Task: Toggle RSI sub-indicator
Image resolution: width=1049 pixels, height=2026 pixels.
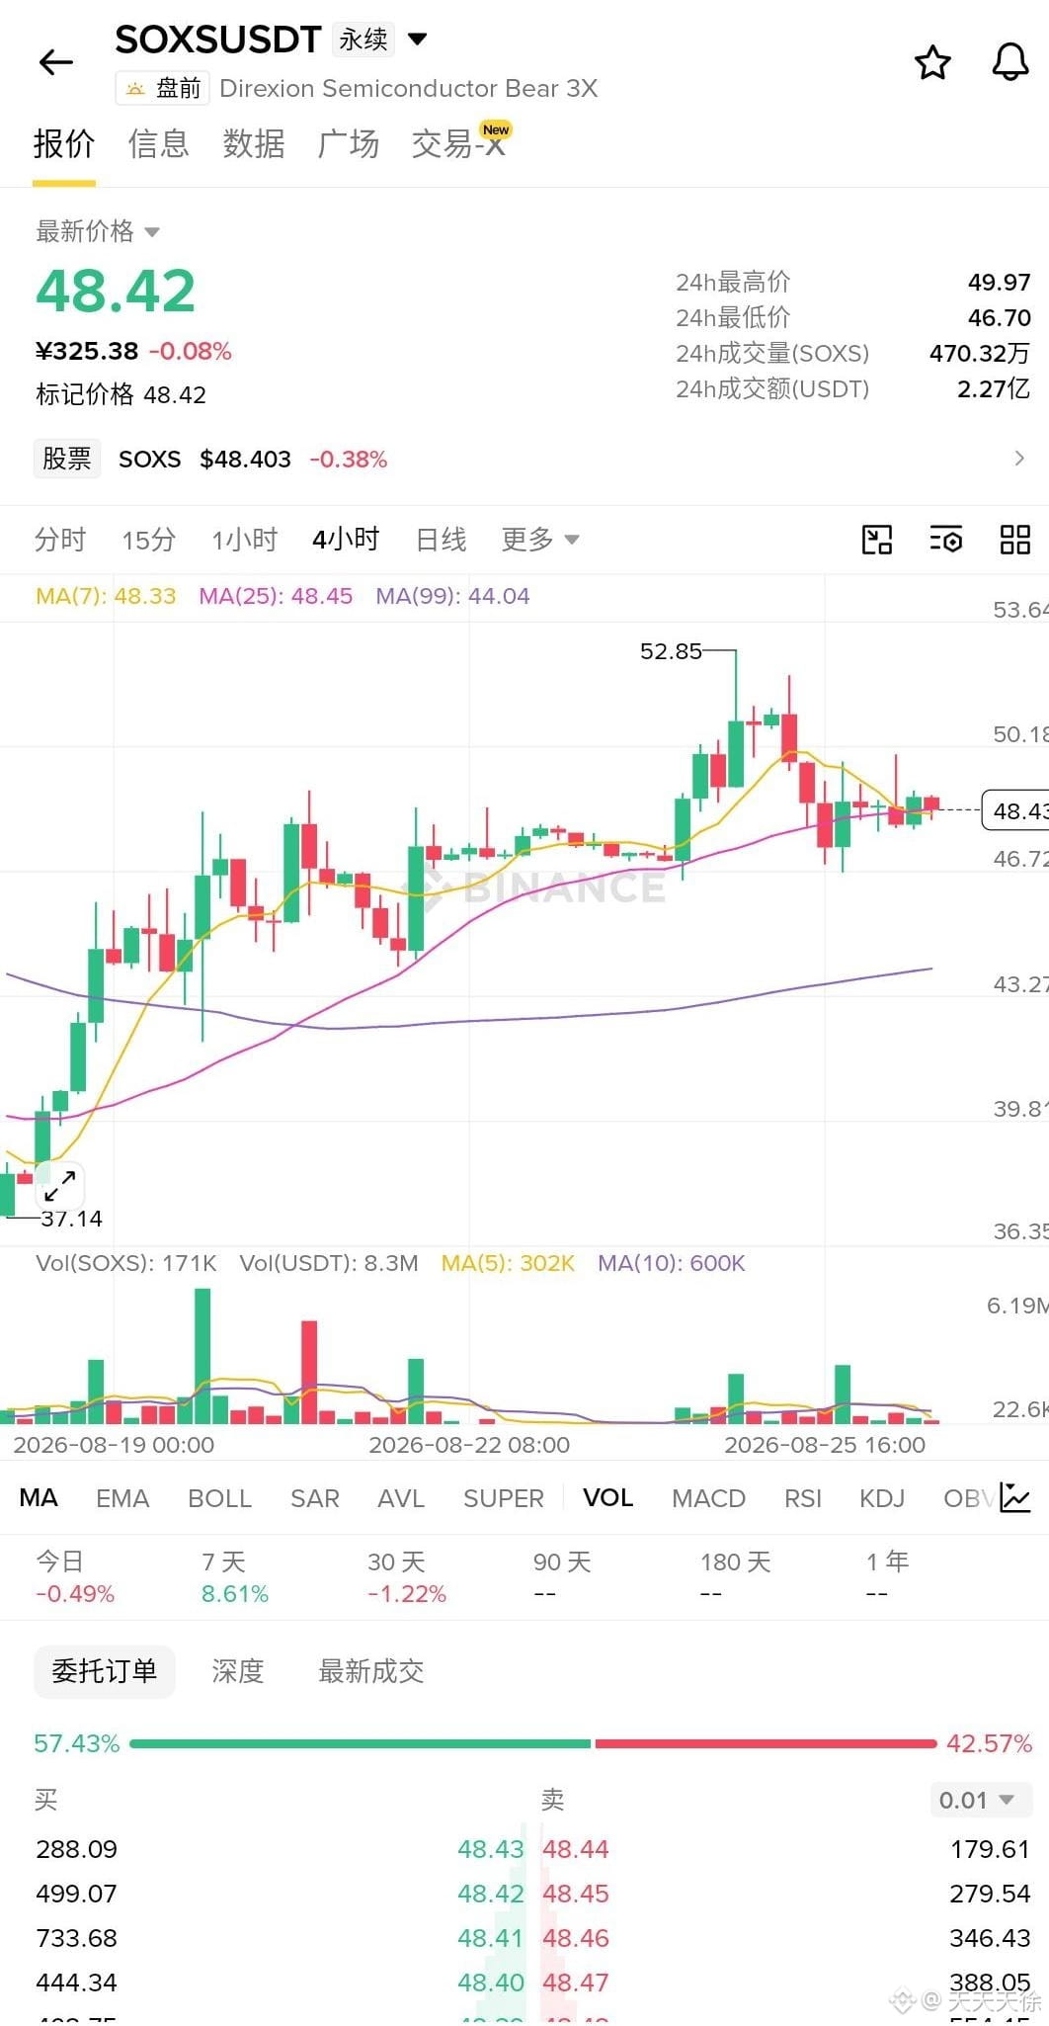Action: coord(803,1498)
